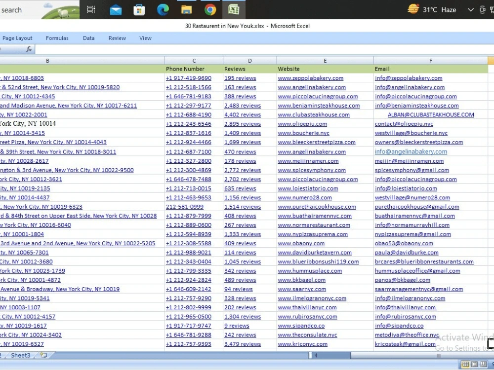Select column D header

(249, 60)
